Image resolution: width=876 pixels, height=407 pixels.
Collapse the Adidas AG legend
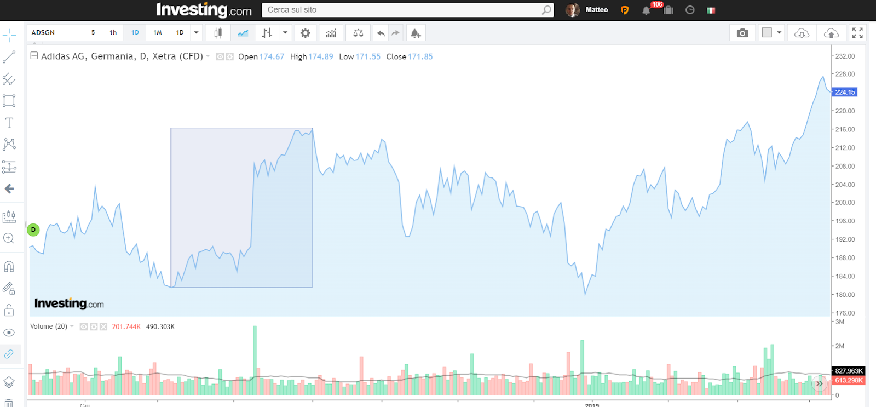point(34,55)
